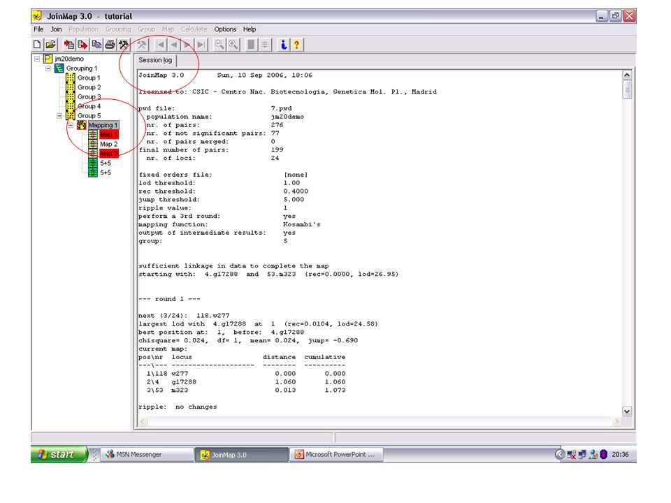Open the Join menu
671x503 pixels.
(56, 29)
